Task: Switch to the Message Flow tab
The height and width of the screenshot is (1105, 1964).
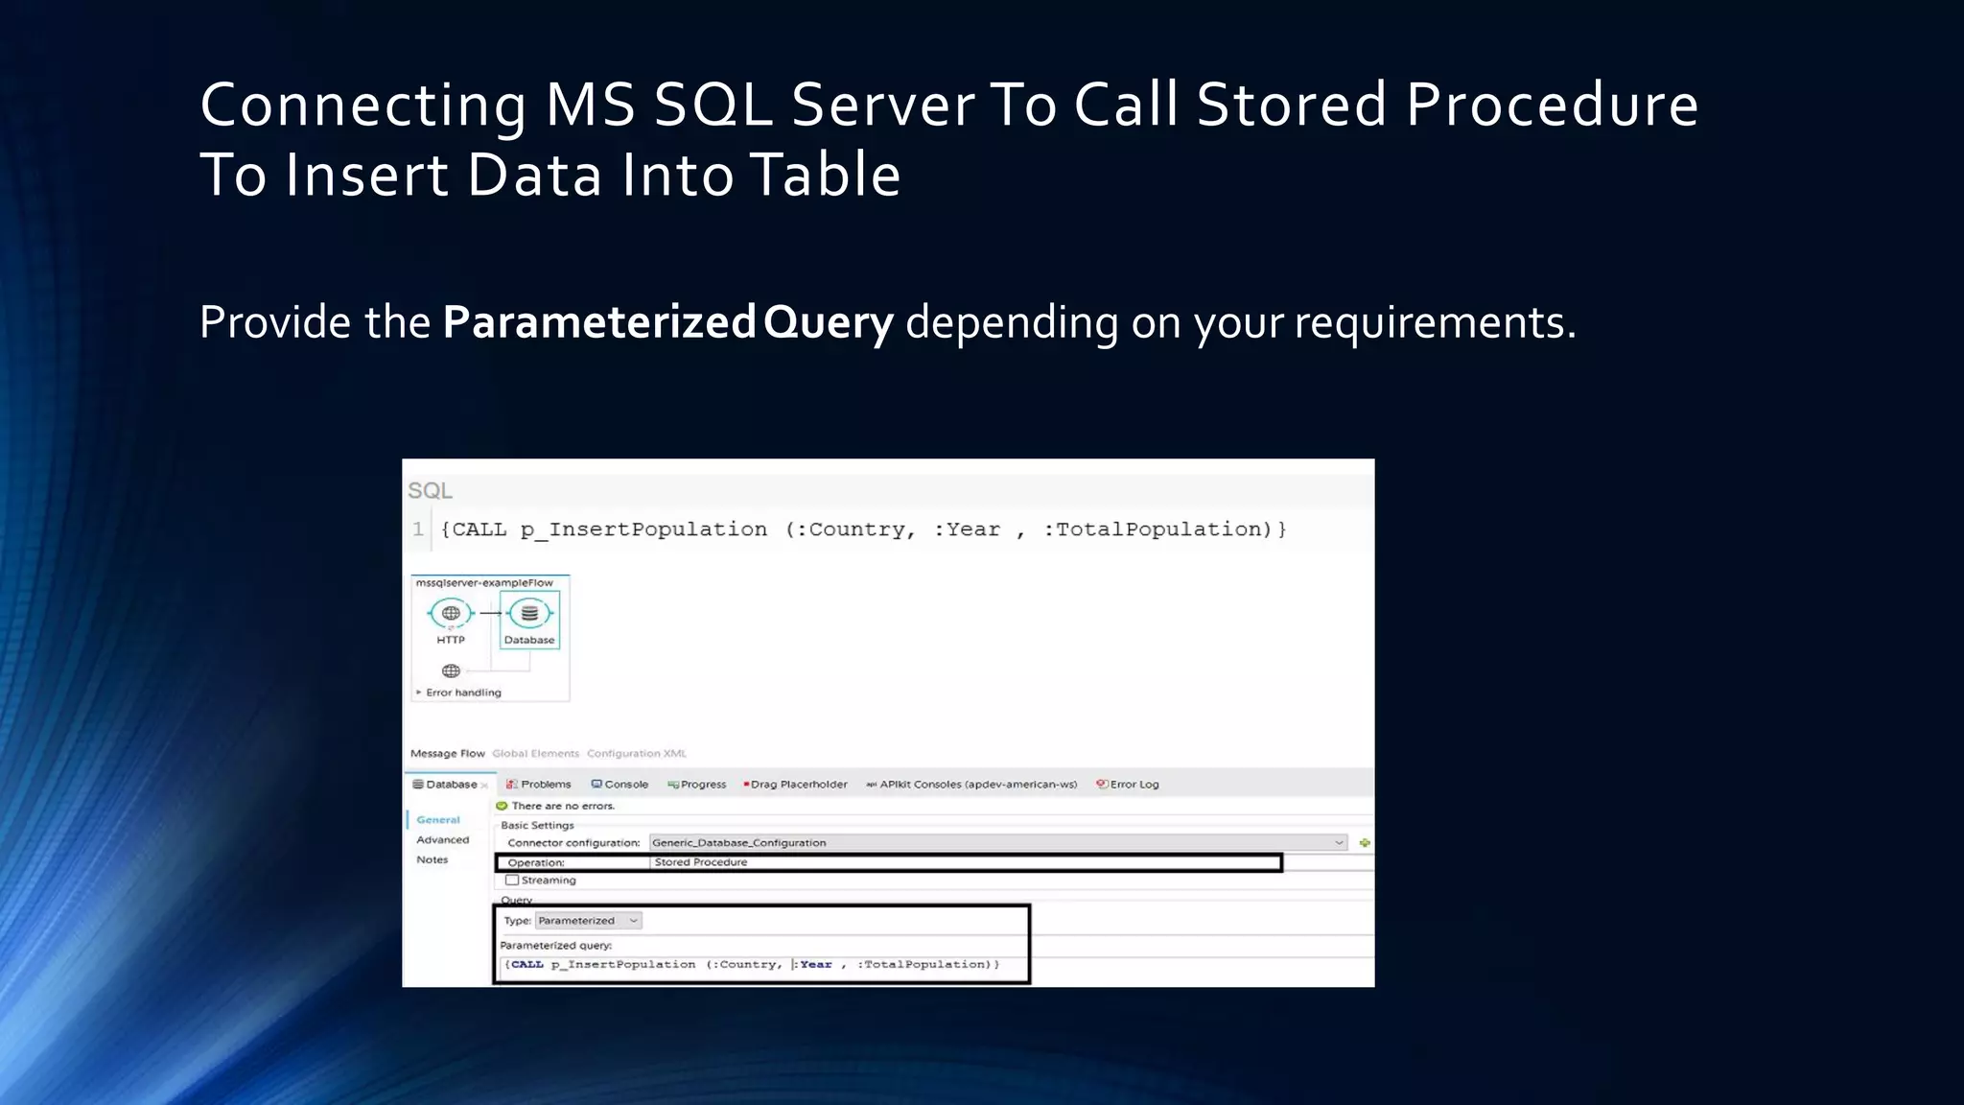Action: [448, 753]
